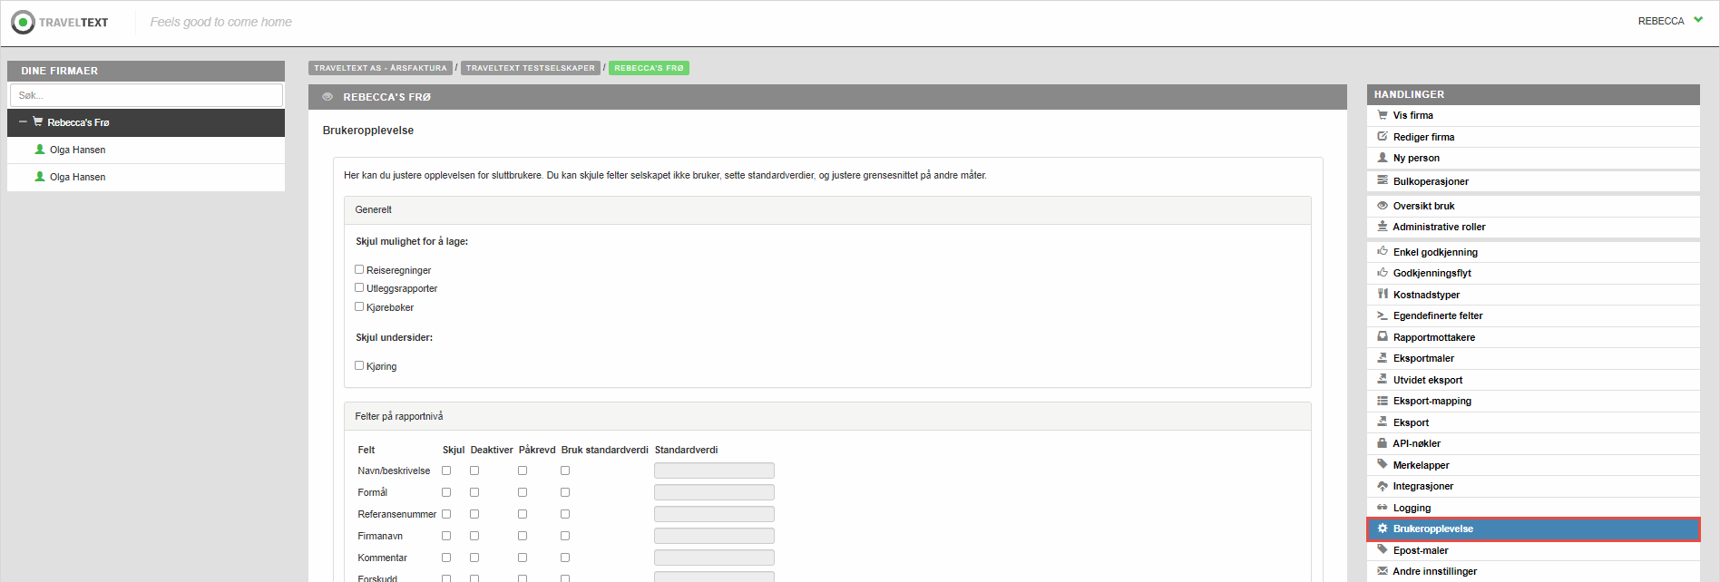Click the cart icon beside Vis firma
This screenshot has width=1720, height=582.
pos(1383,115)
